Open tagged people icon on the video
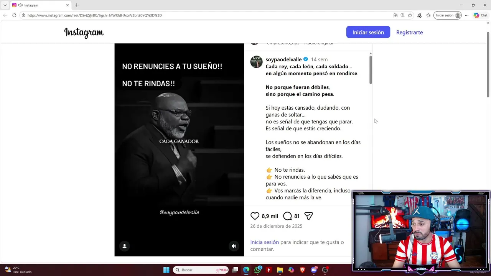Image resolution: width=491 pixels, height=276 pixels. pos(124,246)
